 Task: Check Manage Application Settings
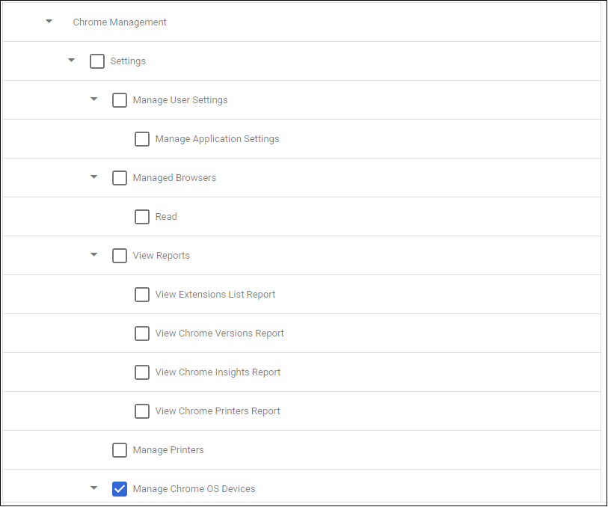(x=142, y=138)
